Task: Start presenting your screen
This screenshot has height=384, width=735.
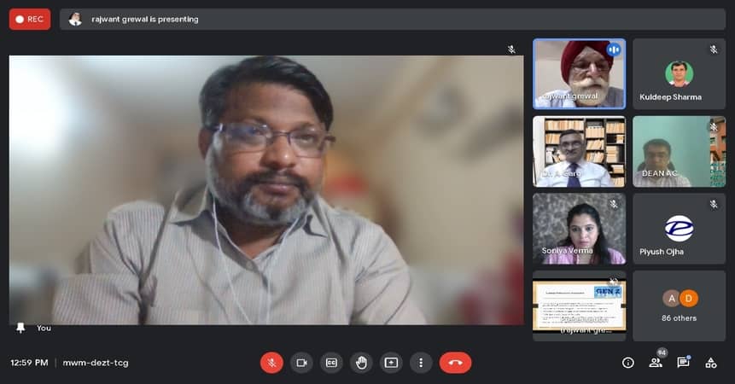Action: (x=391, y=363)
